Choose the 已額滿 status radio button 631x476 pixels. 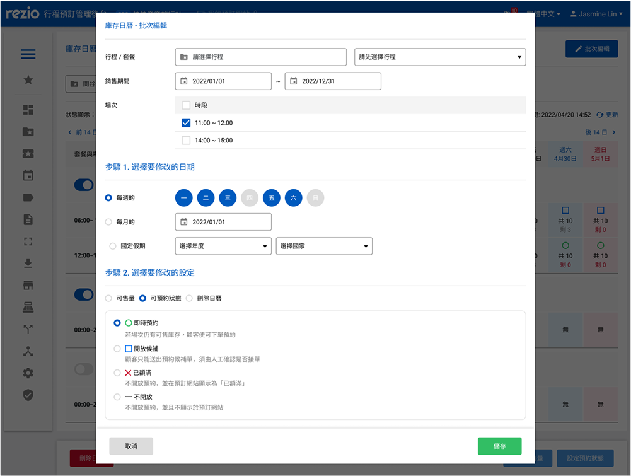(117, 373)
